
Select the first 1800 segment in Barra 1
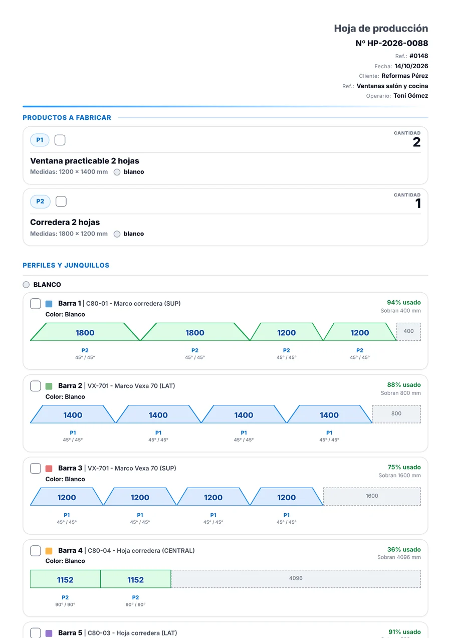coord(85,332)
